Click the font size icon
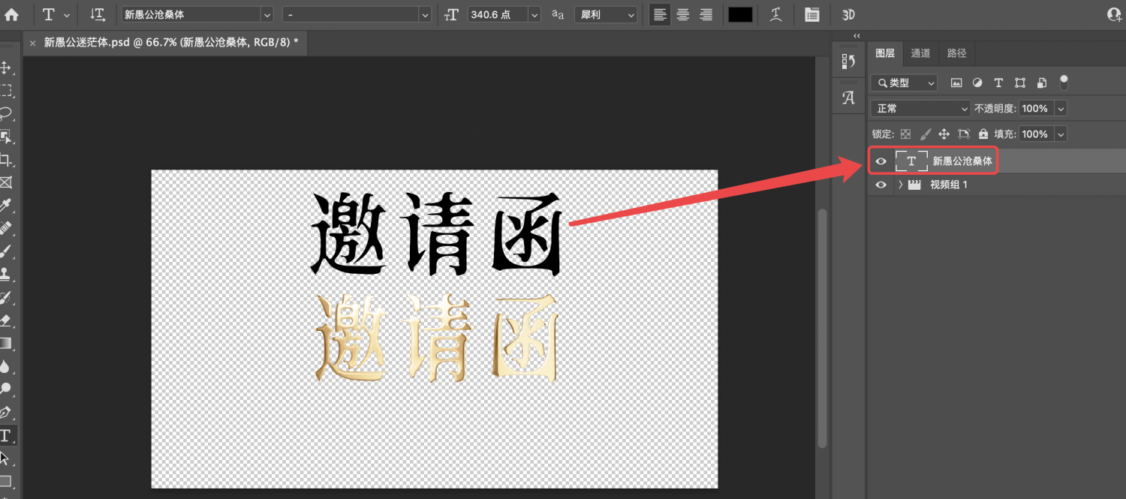 (451, 14)
